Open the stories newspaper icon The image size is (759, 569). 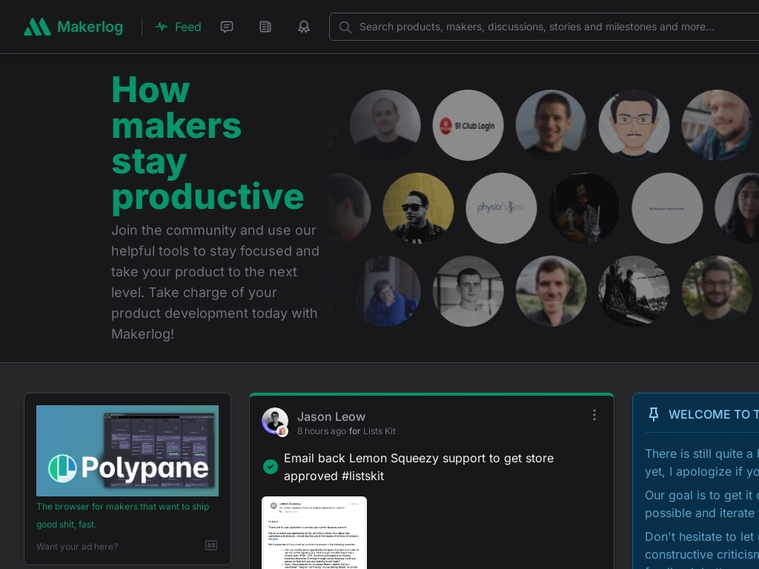point(265,27)
